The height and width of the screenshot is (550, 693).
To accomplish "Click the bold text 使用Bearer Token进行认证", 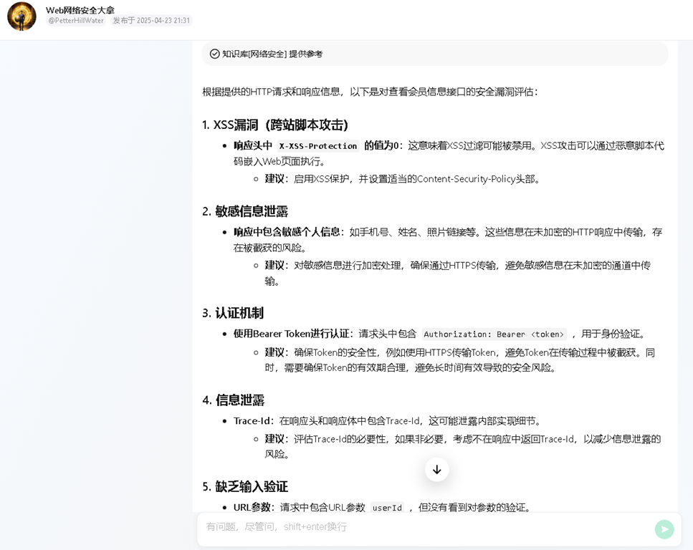I will click(x=291, y=334).
